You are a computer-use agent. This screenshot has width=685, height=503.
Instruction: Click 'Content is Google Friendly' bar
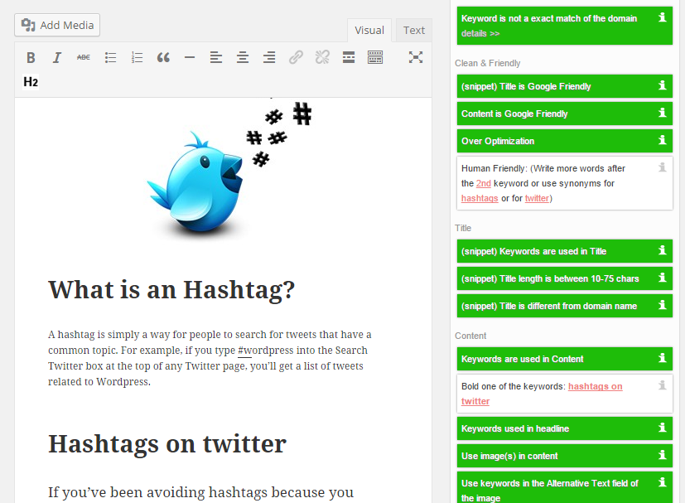click(564, 114)
